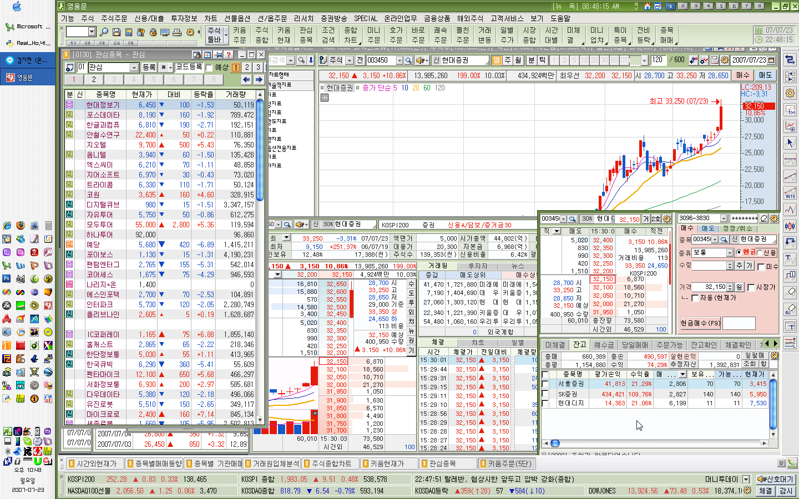Open the 주식주문 menu
This screenshot has height=499, width=799.
[x=114, y=18]
